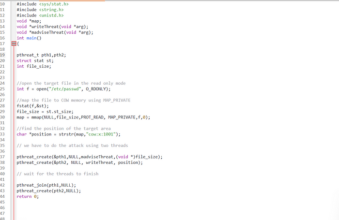Viewport: 339px width, 220px height.
Task: Click line number 44 in gutter
Action: click(2, 196)
